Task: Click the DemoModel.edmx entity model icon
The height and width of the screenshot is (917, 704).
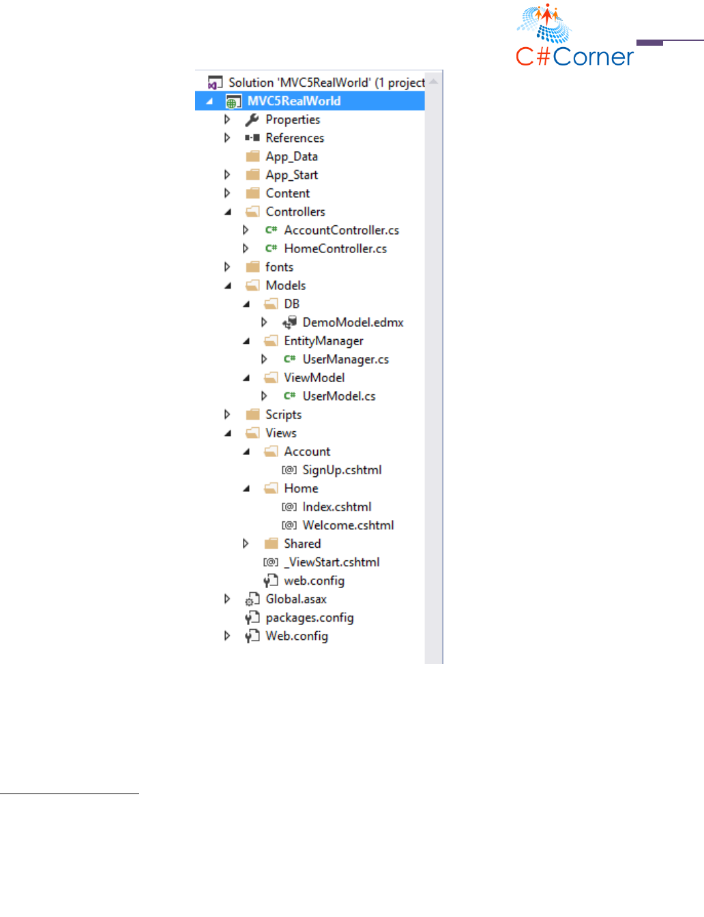Action: (x=289, y=322)
